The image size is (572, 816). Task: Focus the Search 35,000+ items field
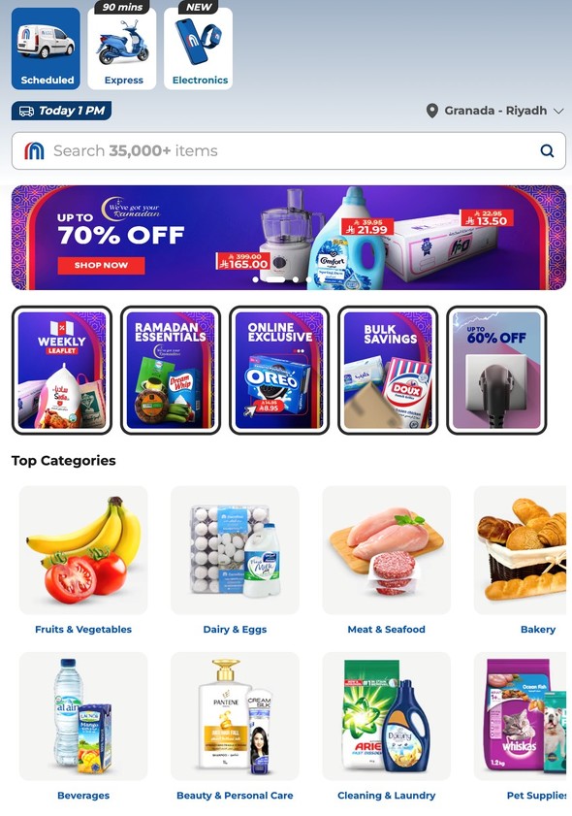click(289, 151)
